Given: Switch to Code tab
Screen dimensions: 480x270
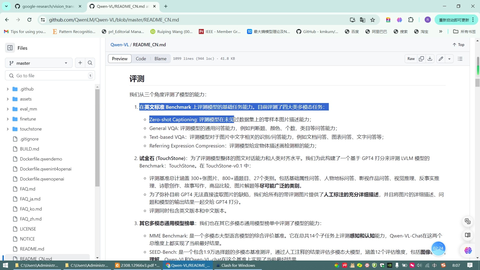Looking at the screenshot, I should [x=141, y=59].
